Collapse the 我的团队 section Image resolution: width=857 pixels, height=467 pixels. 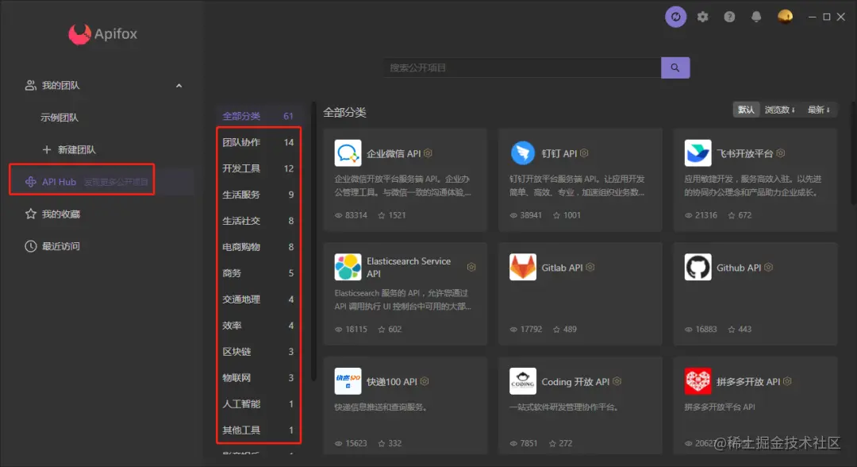tap(179, 86)
